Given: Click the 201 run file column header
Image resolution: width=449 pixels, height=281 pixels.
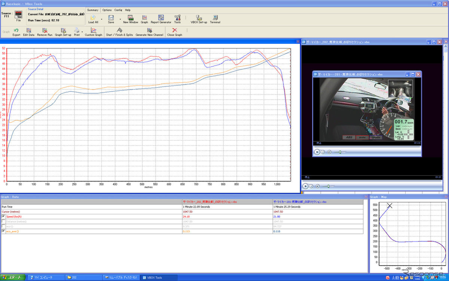Looking at the screenshot, I should (x=318, y=202).
